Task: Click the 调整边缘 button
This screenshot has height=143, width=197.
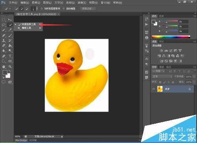Action: pos(88,9)
